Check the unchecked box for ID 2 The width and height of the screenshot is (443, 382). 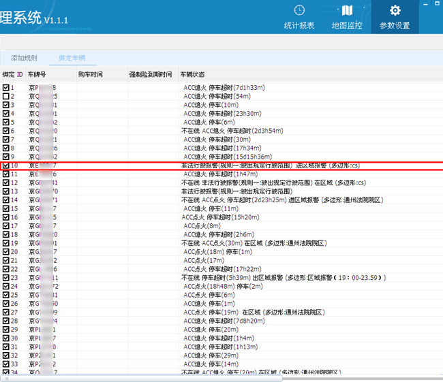[x=6, y=97]
